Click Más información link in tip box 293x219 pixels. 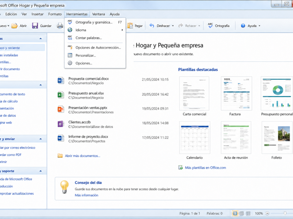[x=86, y=195]
